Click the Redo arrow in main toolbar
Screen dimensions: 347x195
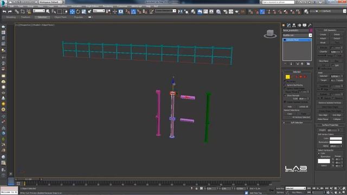coord(10,11)
